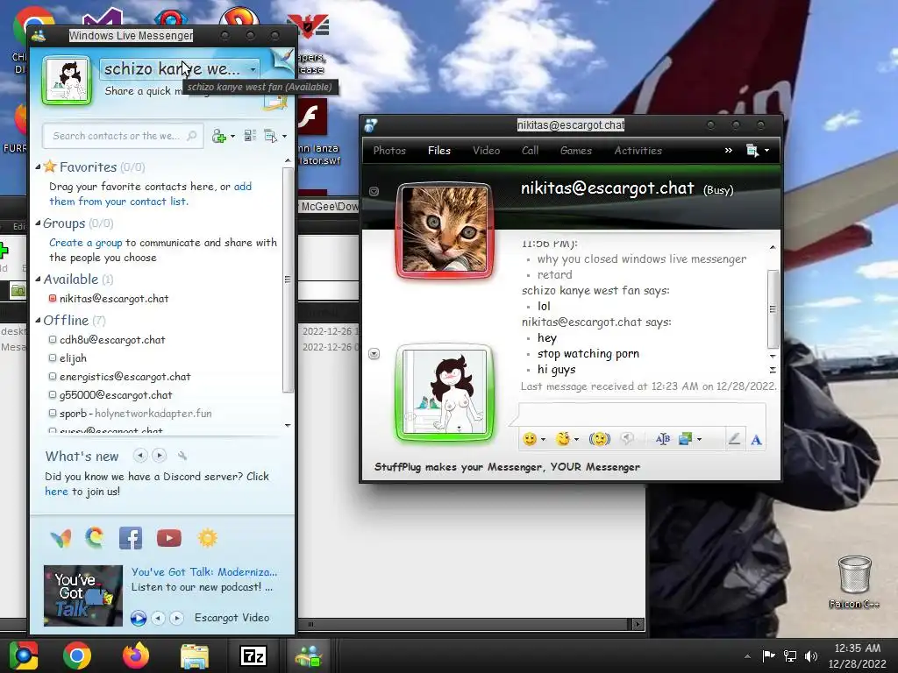Go to next Escargot Video item
Viewport: 898px width, 673px height.
coord(177,618)
